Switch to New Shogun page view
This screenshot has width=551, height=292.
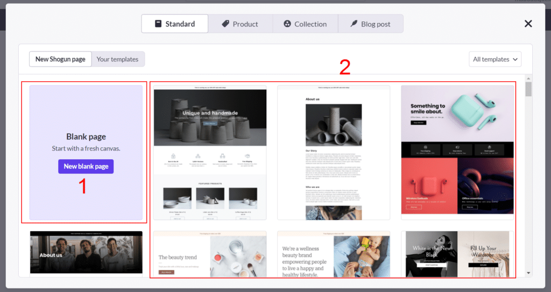tap(60, 59)
